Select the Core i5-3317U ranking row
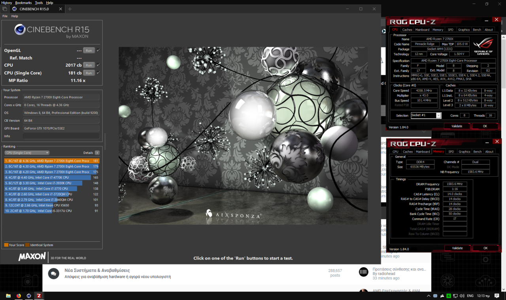The image size is (506, 300). click(52, 211)
